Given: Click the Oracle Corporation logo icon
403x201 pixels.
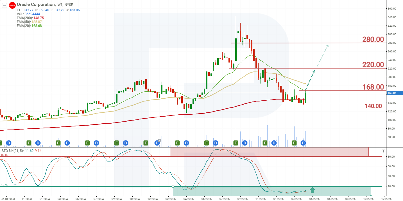Looking at the screenshot, I should click(12, 5).
